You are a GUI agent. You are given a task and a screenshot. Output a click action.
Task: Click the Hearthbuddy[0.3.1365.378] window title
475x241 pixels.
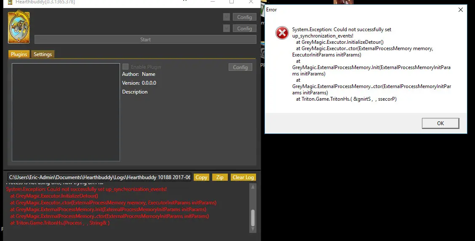(x=45, y=2)
